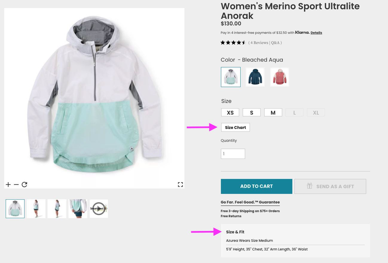388x263 pixels.
Task: Zoom in on the product image with plus icon
Action: 8,185
